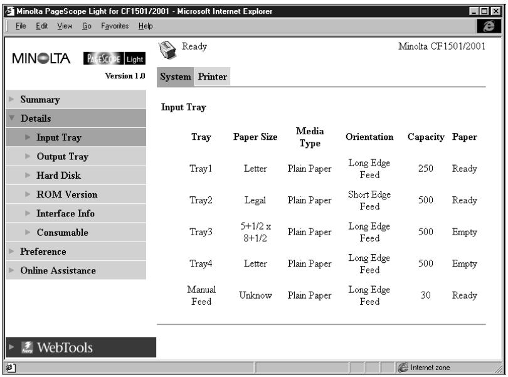Image resolution: width=508 pixels, height=377 pixels.
Task: Click the Minolta logo
Action: tap(41, 59)
